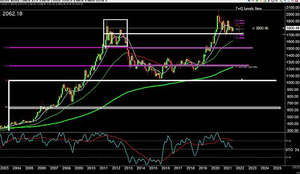Viewport: 300px width, 174px height.
Task: Click the 1200.00 price axis label
Action: [x=292, y=69]
